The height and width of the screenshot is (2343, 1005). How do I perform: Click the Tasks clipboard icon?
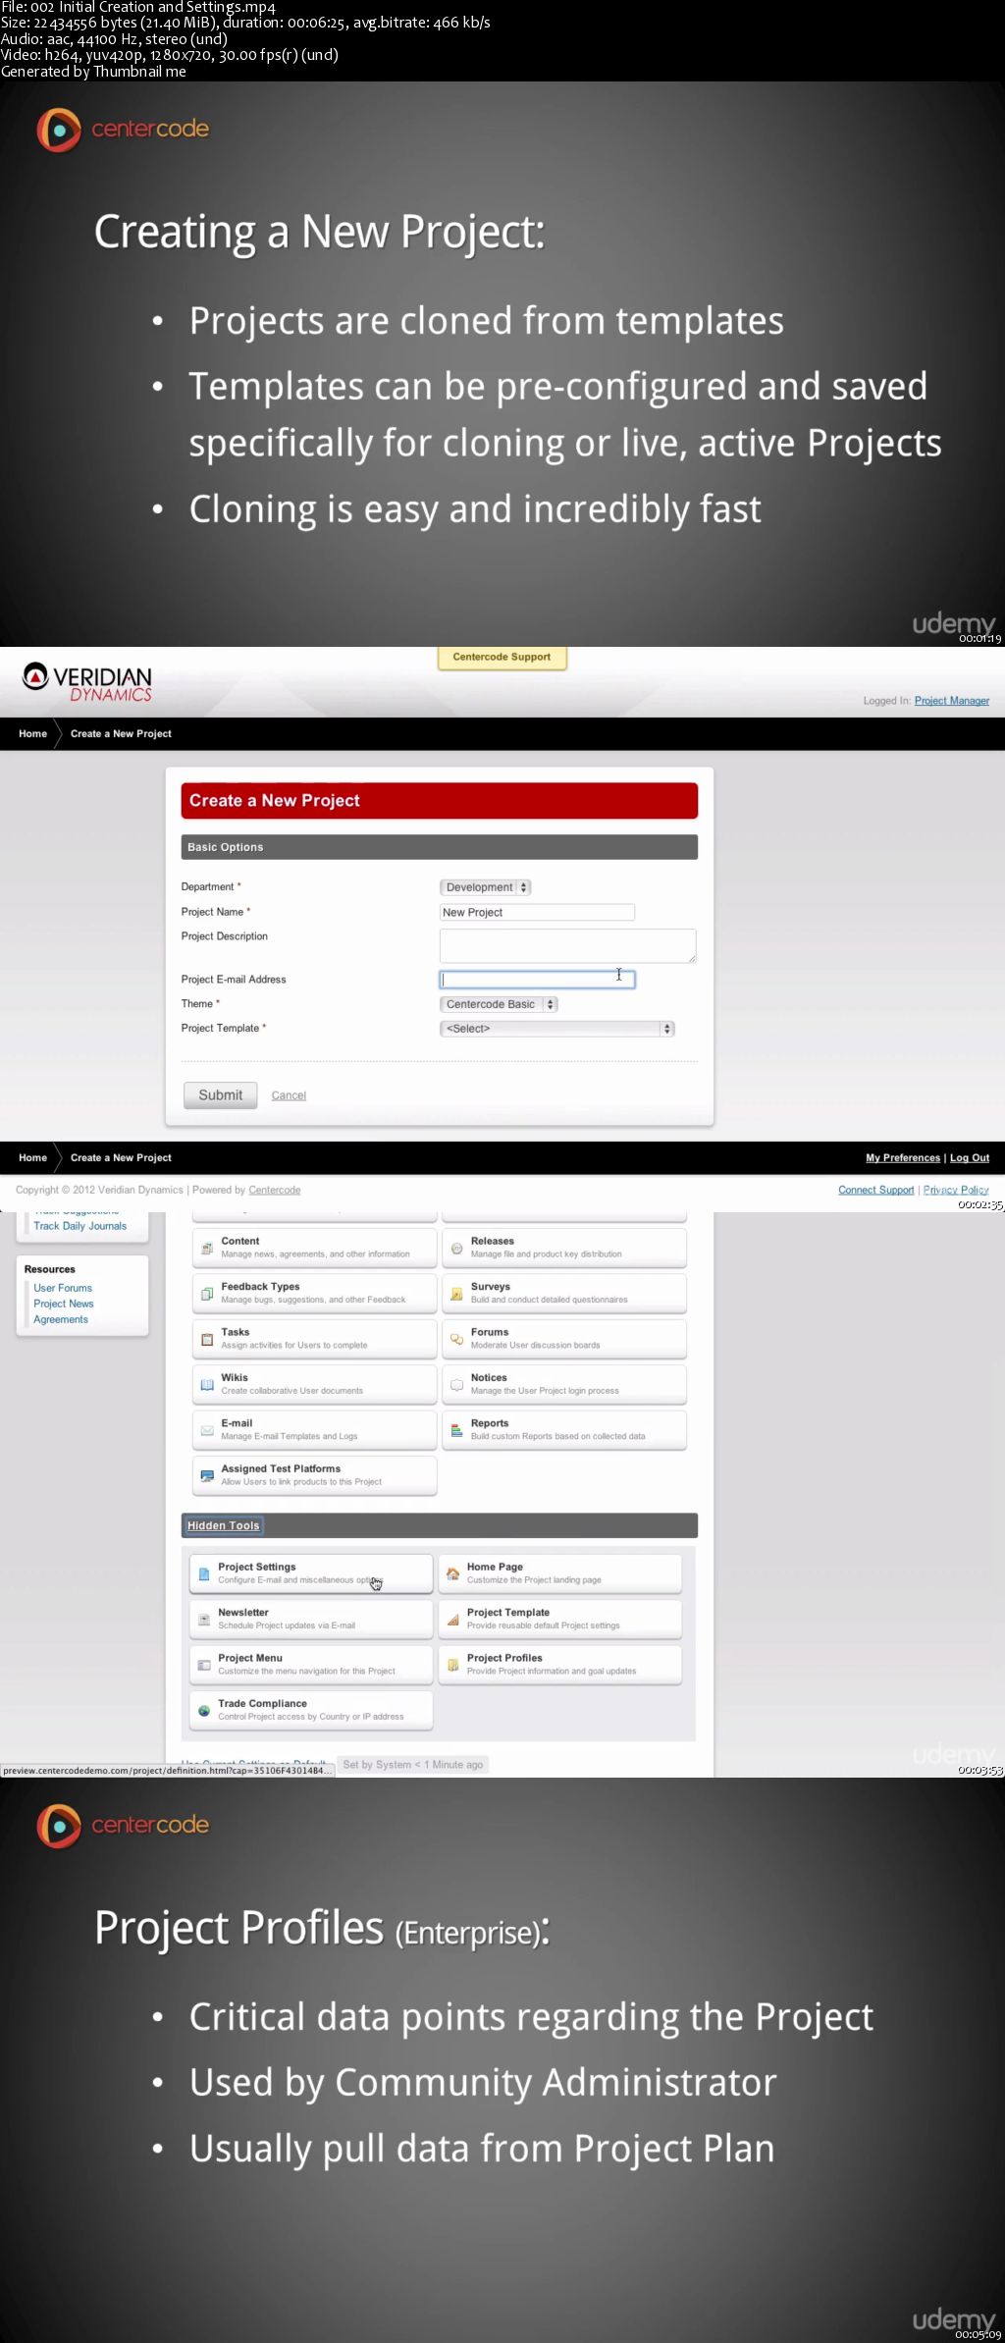pyautogui.click(x=207, y=1340)
